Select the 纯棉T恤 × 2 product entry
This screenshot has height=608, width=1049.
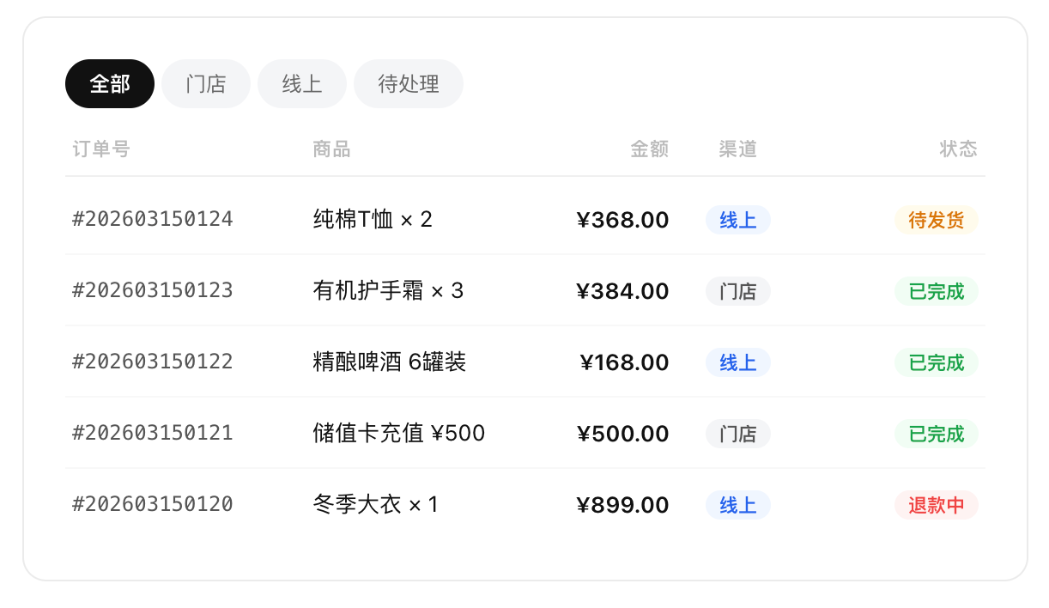(x=373, y=220)
